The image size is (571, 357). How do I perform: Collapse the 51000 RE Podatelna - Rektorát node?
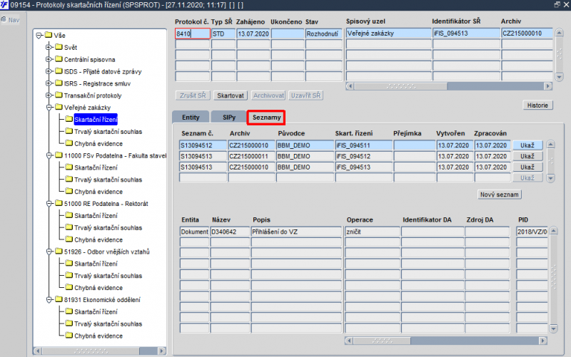point(49,204)
